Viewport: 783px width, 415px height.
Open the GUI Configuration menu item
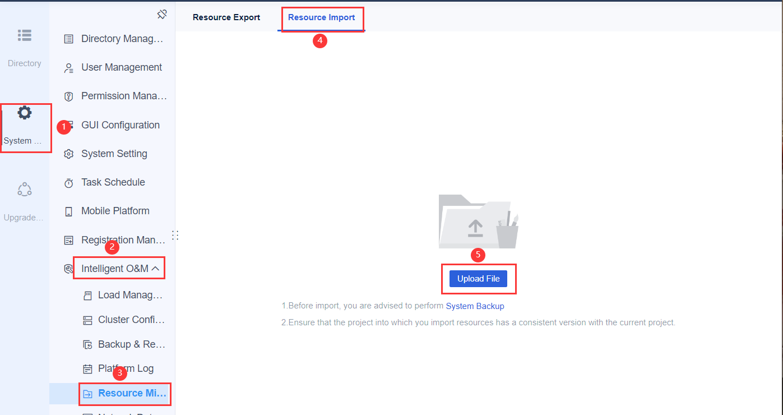click(x=120, y=125)
